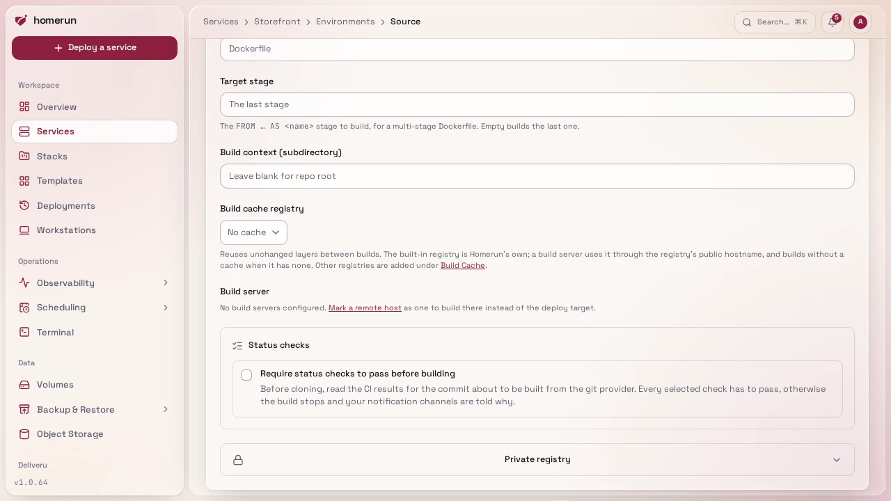This screenshot has height=501, width=891.
Task: Open Object Storage in the sidebar
Action: tap(95, 434)
